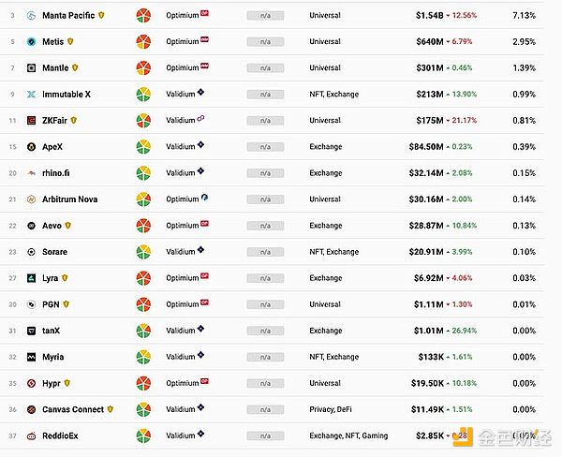Click the Manta Pacific project logo icon
Image resolution: width=562 pixels, height=457 pixels.
click(x=32, y=16)
